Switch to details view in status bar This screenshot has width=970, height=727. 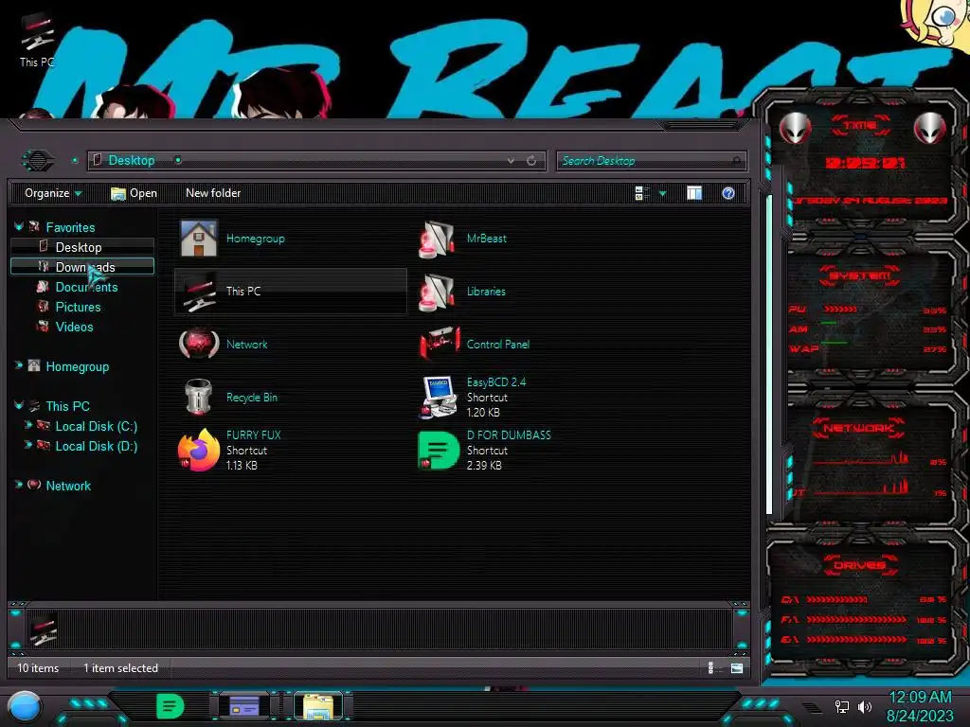tap(712, 667)
